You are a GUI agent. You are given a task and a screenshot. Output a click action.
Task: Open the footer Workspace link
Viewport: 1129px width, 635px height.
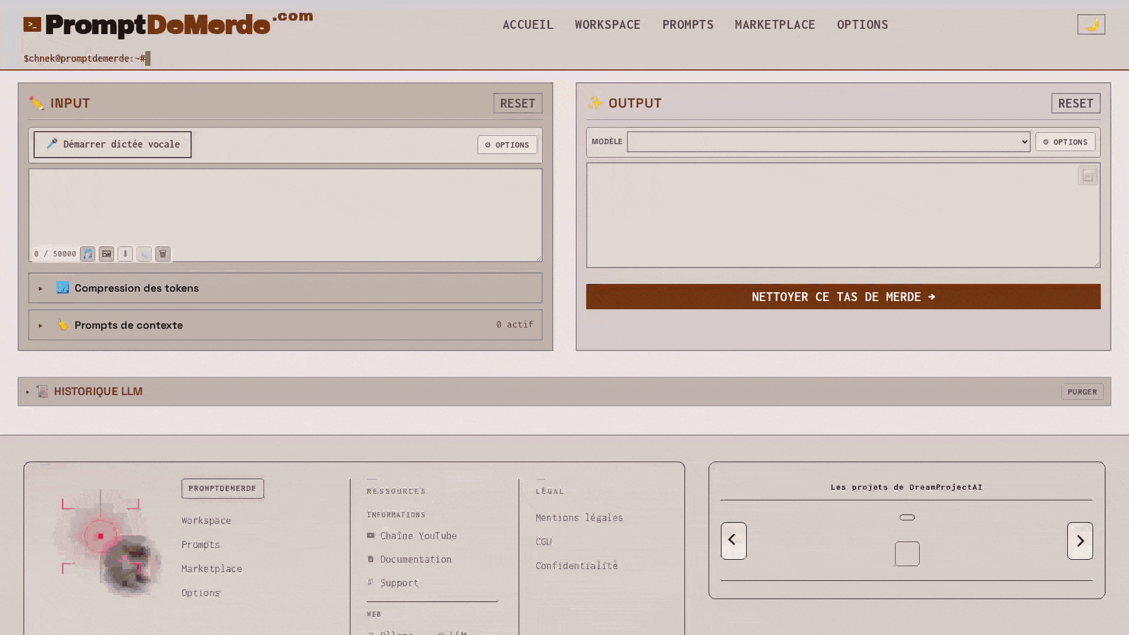click(206, 521)
